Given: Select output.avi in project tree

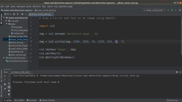Looking at the screenshot, I should pos(17,33).
